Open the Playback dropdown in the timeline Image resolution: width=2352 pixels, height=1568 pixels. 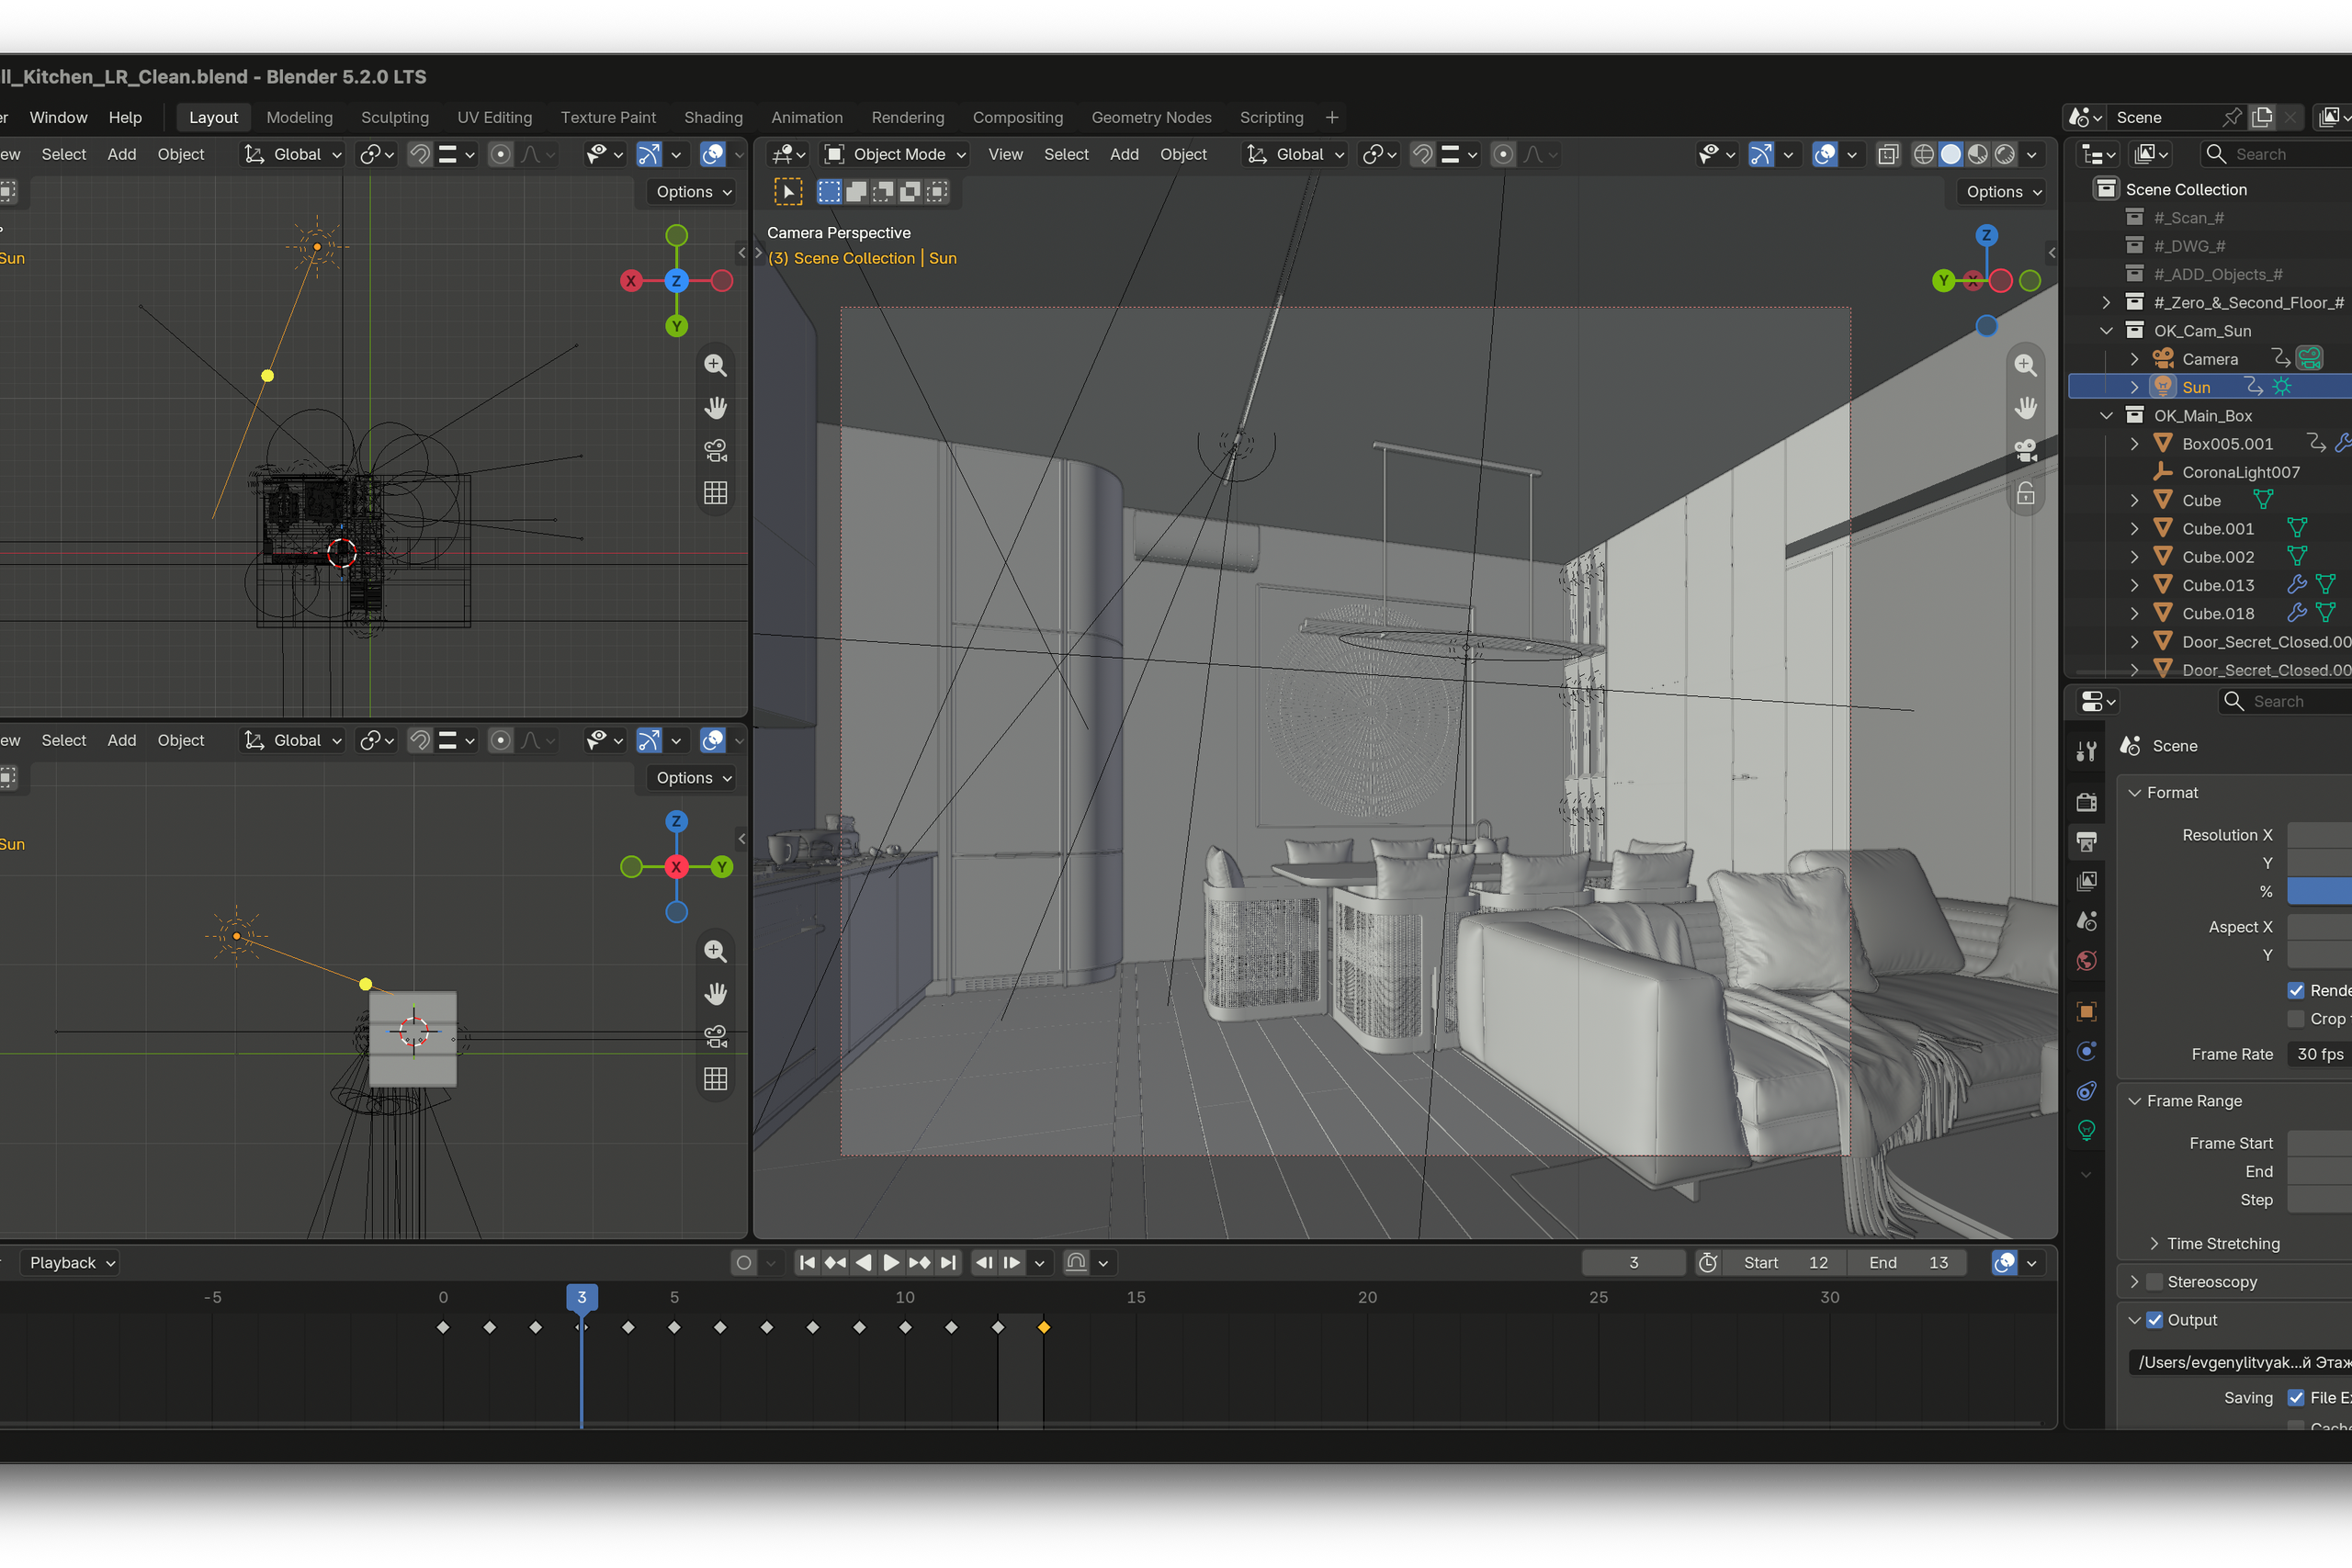70,1263
